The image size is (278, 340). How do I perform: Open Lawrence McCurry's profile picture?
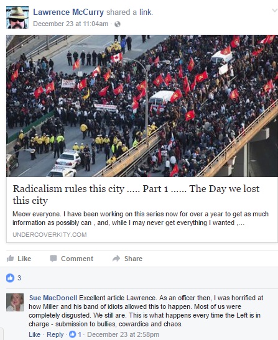tap(17, 17)
